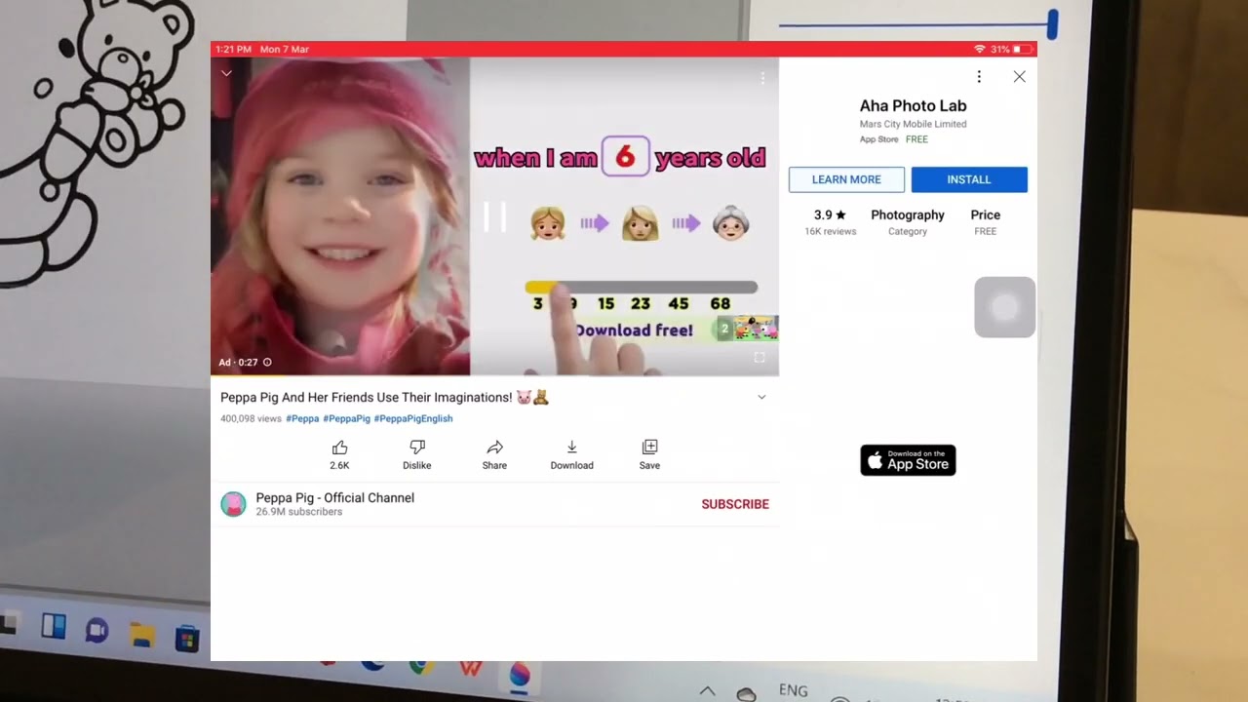
Task: Subscribe to Peppa Pig - Official Channel
Action: pos(735,504)
